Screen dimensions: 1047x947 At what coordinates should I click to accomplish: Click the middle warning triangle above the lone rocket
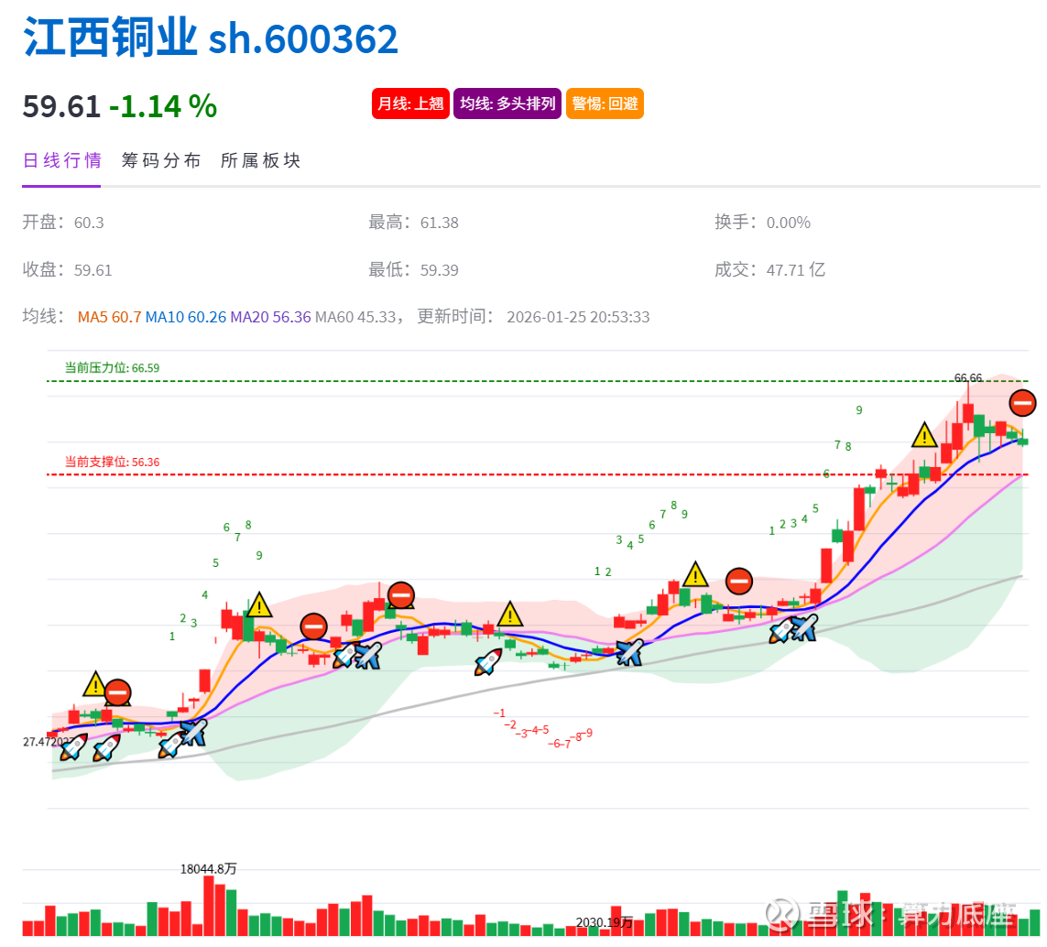tap(510, 614)
